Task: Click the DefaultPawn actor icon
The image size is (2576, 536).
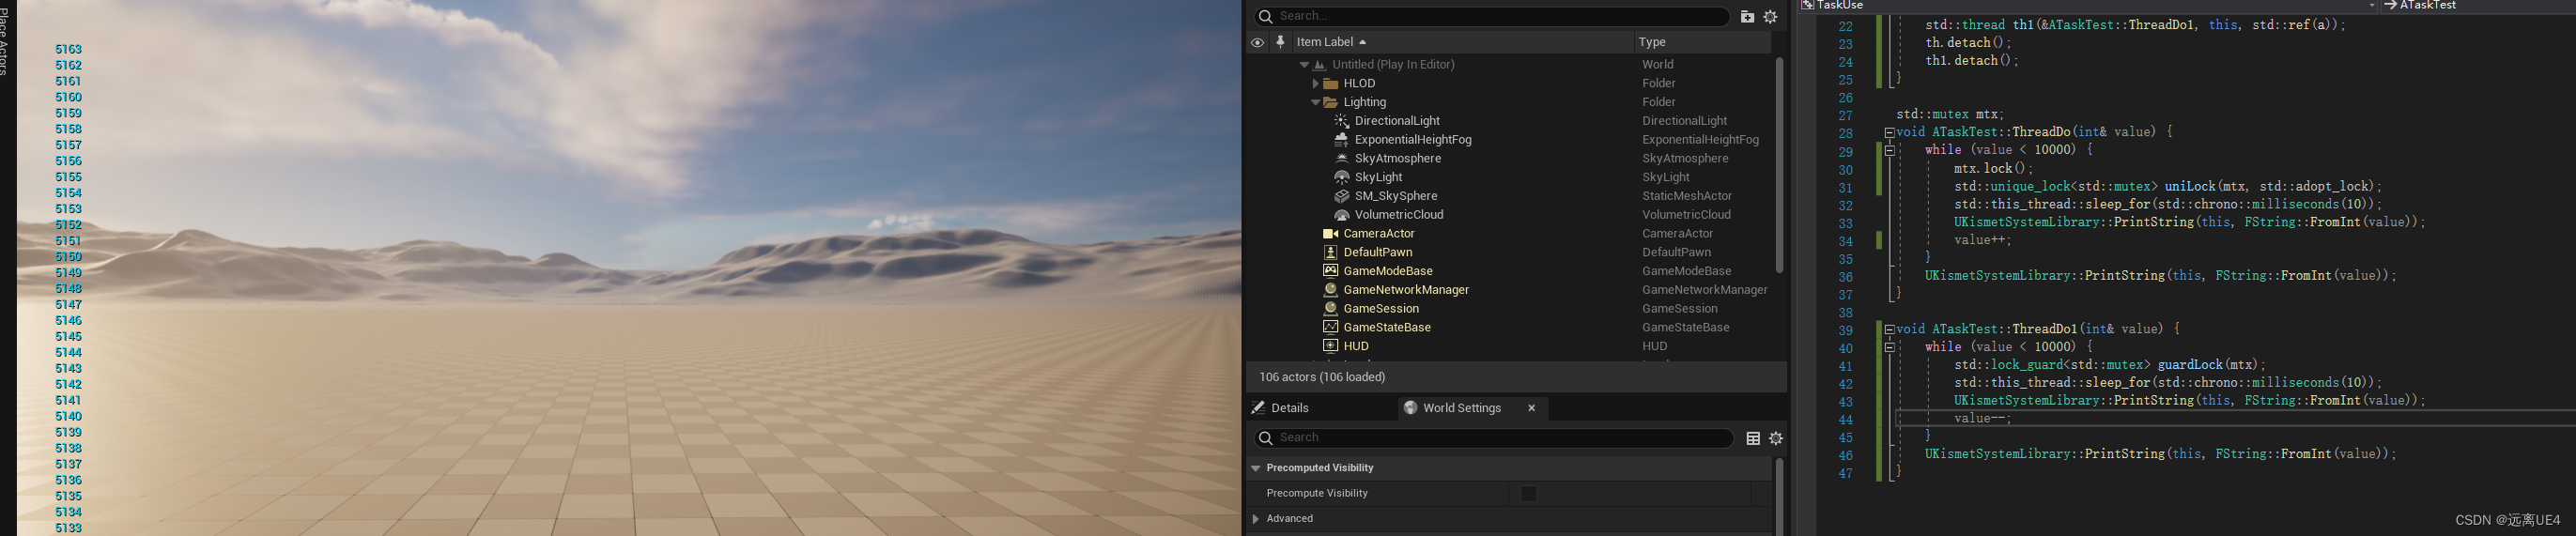Action: (1331, 252)
